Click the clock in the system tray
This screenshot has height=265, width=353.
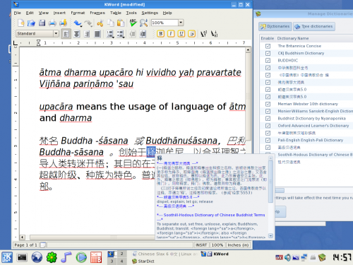tap(342, 257)
